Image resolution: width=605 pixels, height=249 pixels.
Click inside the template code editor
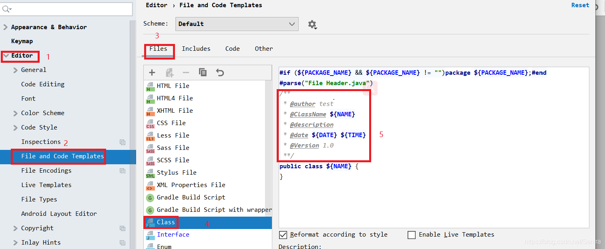[x=434, y=147]
